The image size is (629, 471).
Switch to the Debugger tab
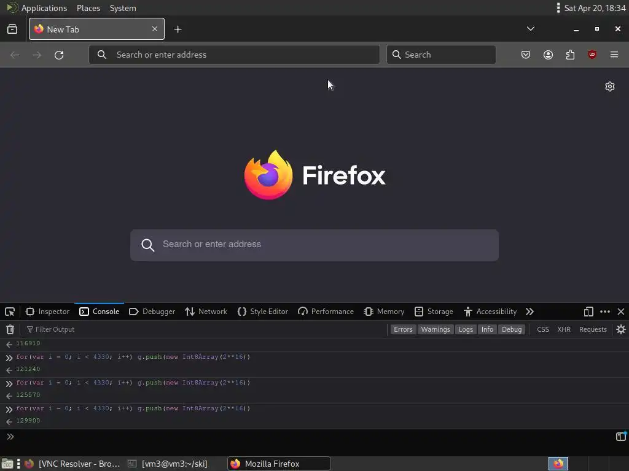tap(152, 312)
